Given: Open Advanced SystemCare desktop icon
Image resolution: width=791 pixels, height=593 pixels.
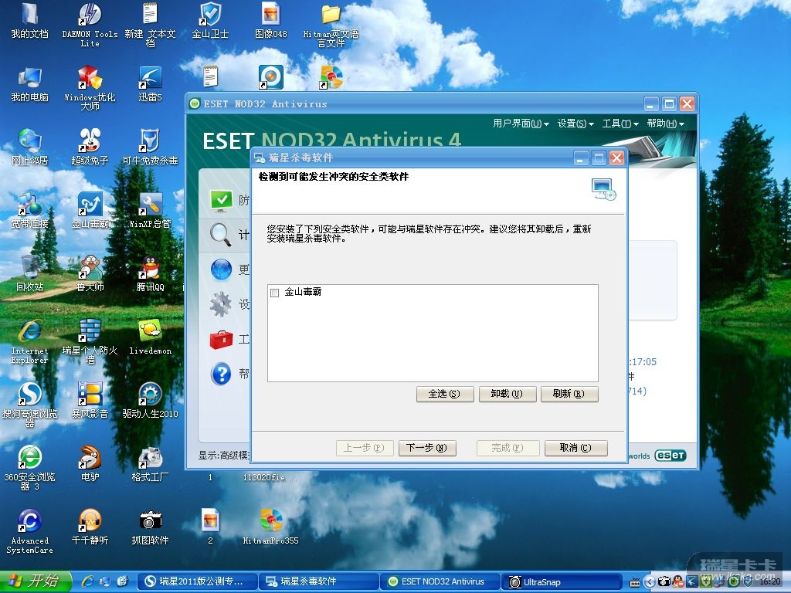Looking at the screenshot, I should point(30,531).
